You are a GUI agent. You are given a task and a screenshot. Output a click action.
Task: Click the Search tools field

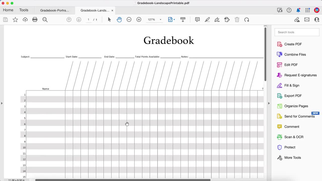pos(297,32)
